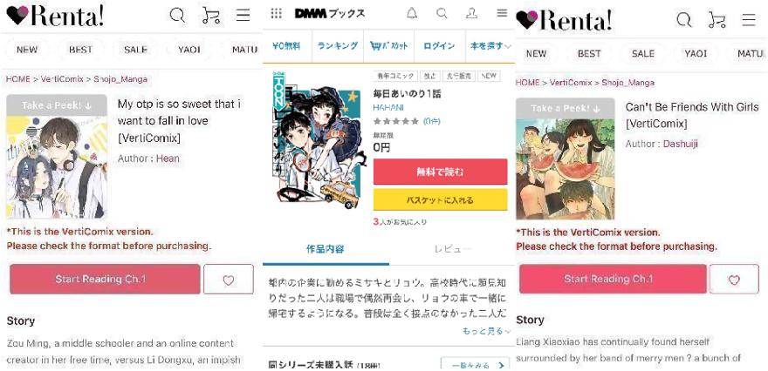Open the DMM apps grid icon
The image size is (768, 371).
pos(277,13)
